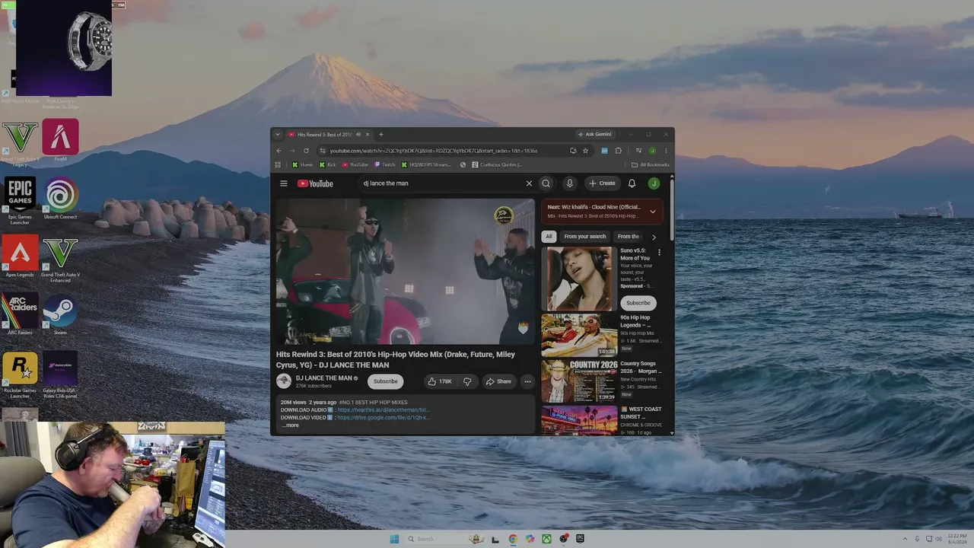Viewport: 974px width, 548px height.
Task: Expand the description with ...more
Action: coord(291,425)
